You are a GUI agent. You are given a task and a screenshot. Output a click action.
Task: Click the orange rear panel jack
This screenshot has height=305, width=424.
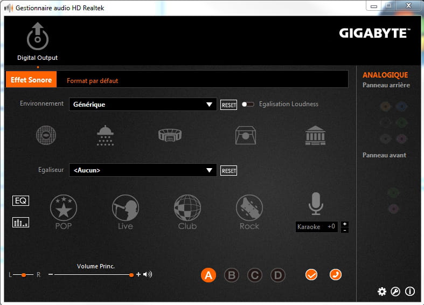coord(385,107)
